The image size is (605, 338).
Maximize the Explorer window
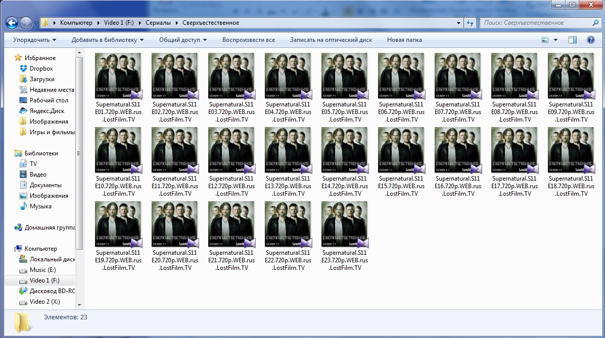572,5
